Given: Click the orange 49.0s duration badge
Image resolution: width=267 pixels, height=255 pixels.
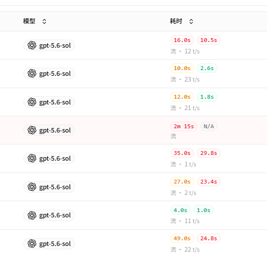Looking at the screenshot, I should [182, 238].
